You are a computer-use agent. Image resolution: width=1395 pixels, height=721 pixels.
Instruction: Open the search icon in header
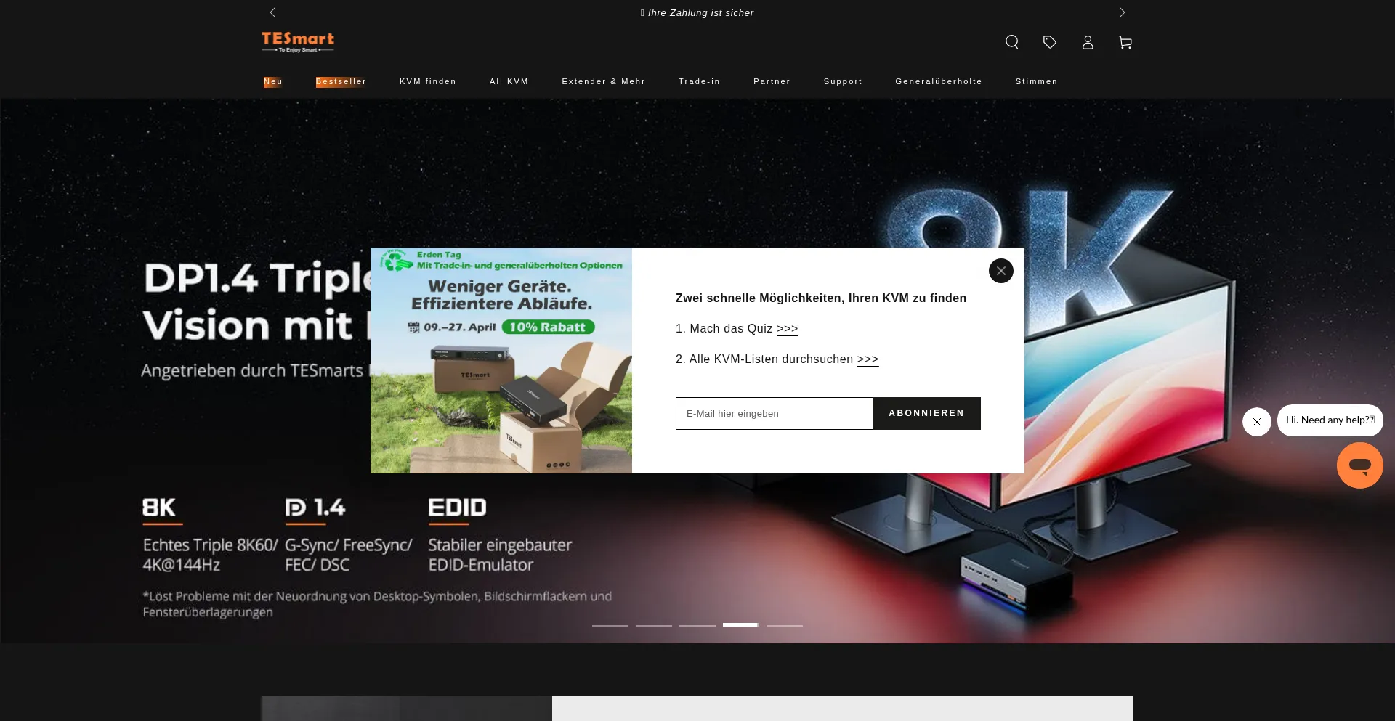point(1012,42)
